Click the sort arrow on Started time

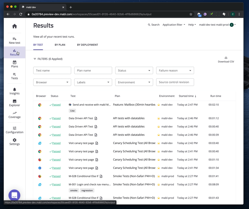[x=196, y=96]
